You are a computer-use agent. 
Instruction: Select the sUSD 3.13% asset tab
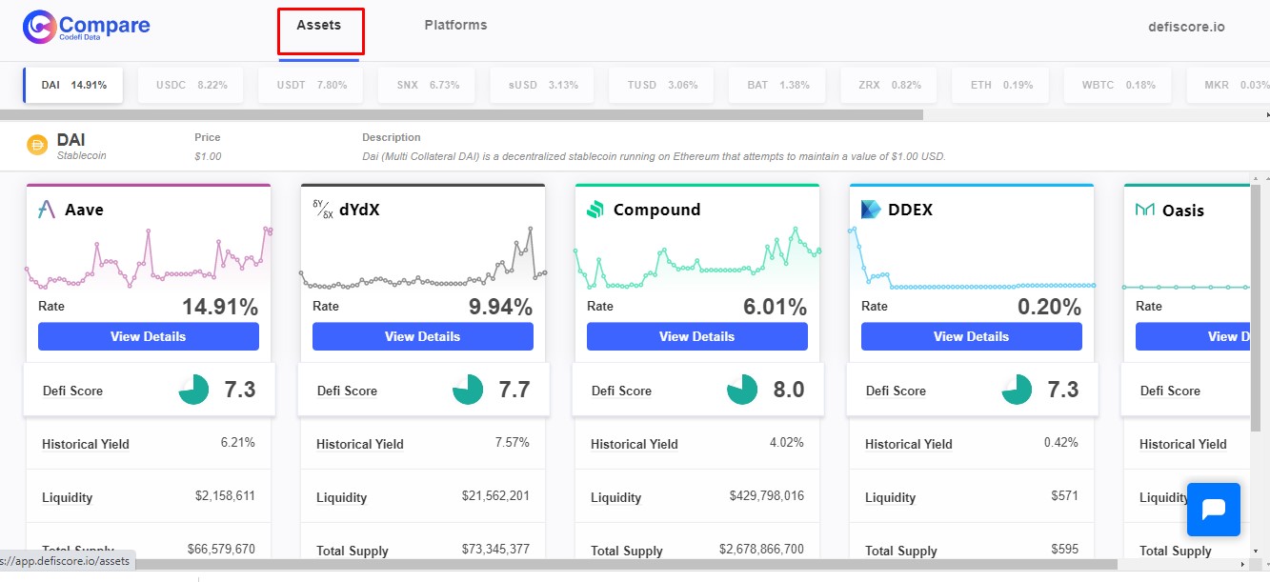(543, 85)
